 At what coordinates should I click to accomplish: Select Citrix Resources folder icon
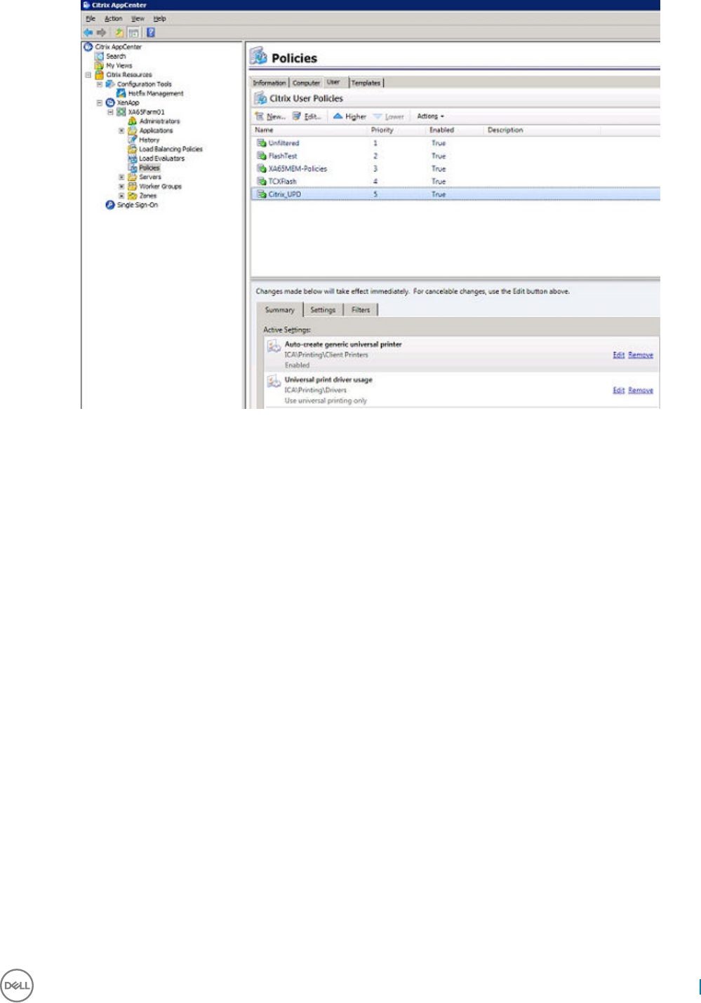[100, 74]
